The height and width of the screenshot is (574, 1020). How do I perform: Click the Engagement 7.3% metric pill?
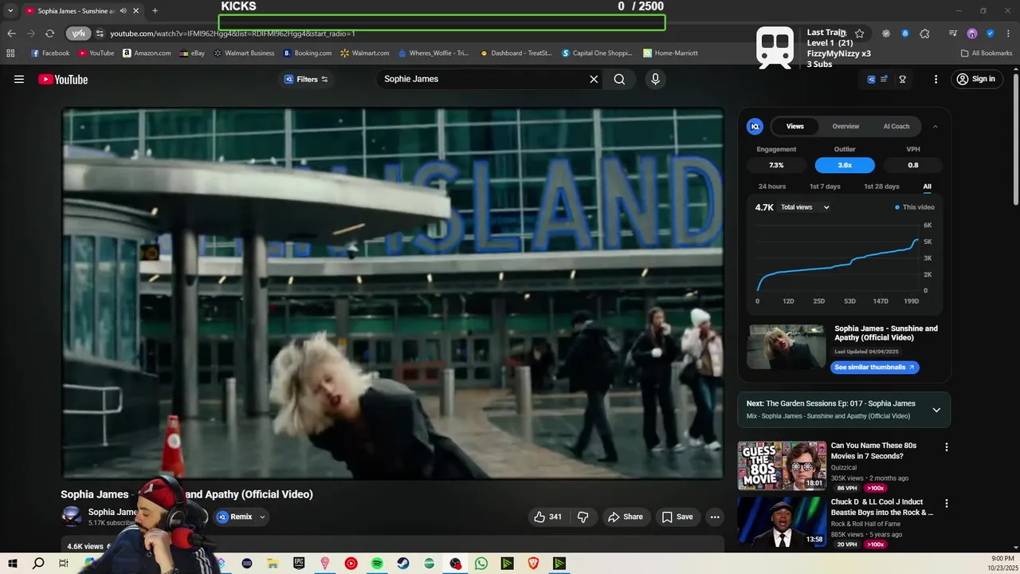tap(776, 165)
